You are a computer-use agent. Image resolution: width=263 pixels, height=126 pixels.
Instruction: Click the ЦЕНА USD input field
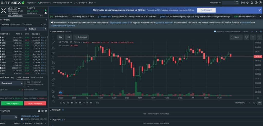click(x=11, y=94)
